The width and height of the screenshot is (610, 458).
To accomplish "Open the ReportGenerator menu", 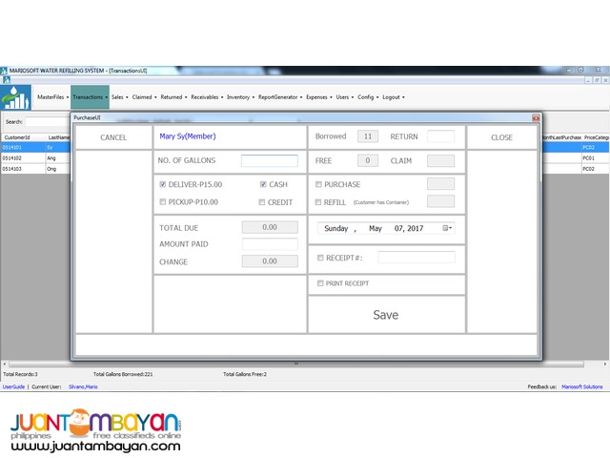I will click(x=280, y=97).
